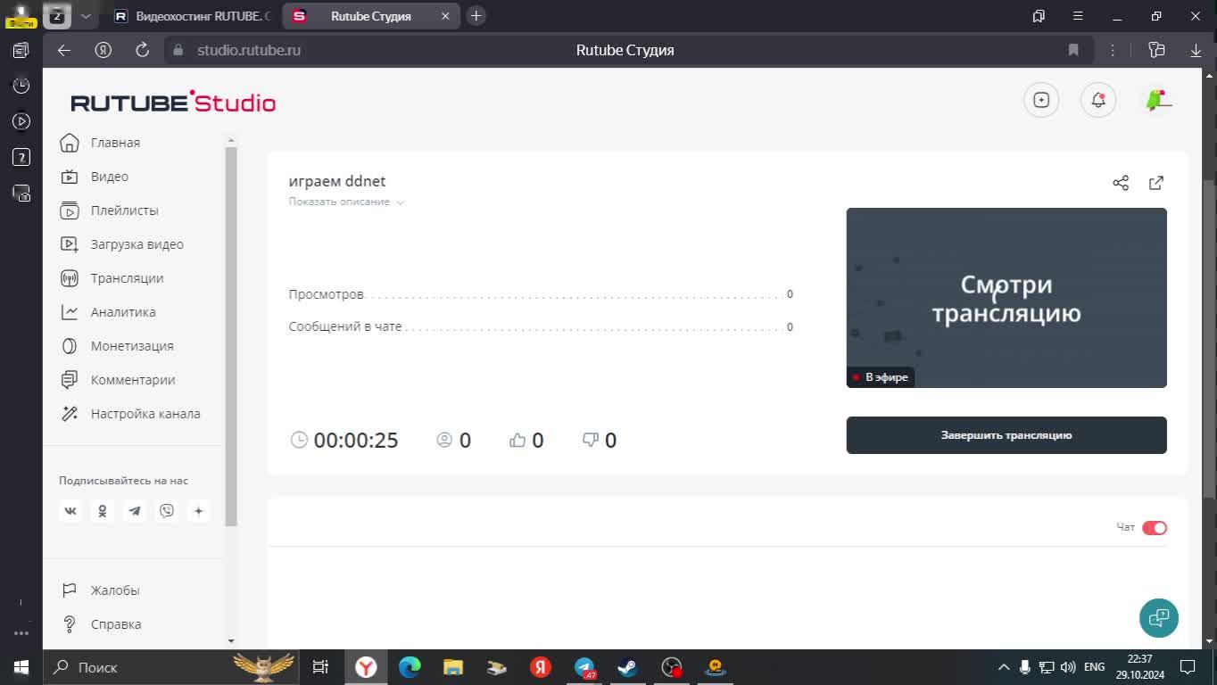Viewport: 1217px width, 685px height.
Task: Share the broadcast via share icon
Action: [1121, 183]
